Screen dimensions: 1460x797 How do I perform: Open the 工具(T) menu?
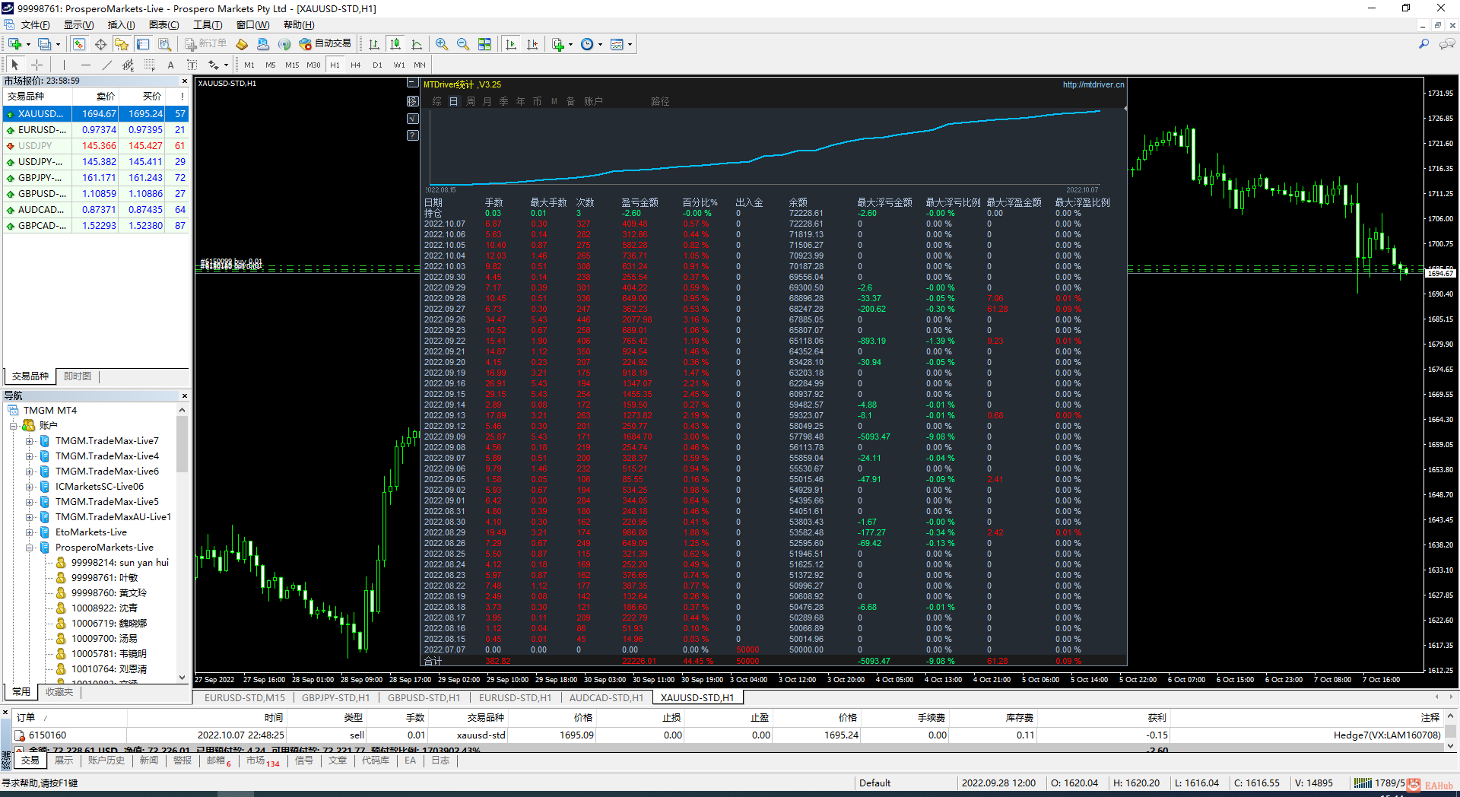(x=207, y=25)
